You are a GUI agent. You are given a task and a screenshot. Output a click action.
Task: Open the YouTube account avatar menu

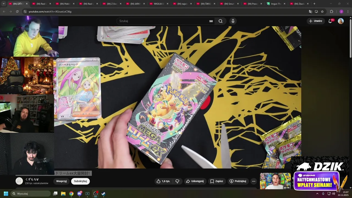point(341,21)
